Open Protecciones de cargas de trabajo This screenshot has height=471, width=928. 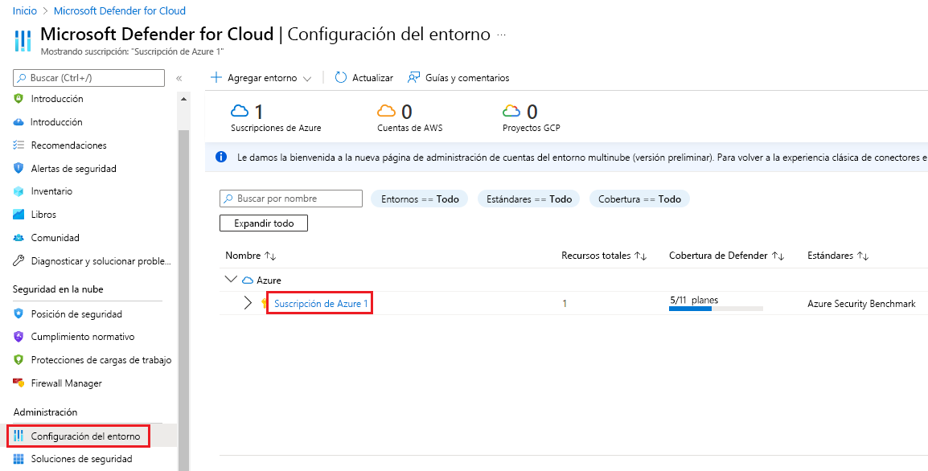click(91, 359)
